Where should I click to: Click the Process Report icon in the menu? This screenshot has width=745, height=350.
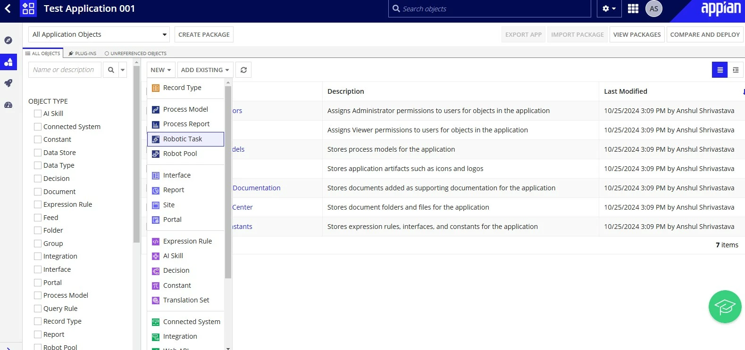pos(156,124)
